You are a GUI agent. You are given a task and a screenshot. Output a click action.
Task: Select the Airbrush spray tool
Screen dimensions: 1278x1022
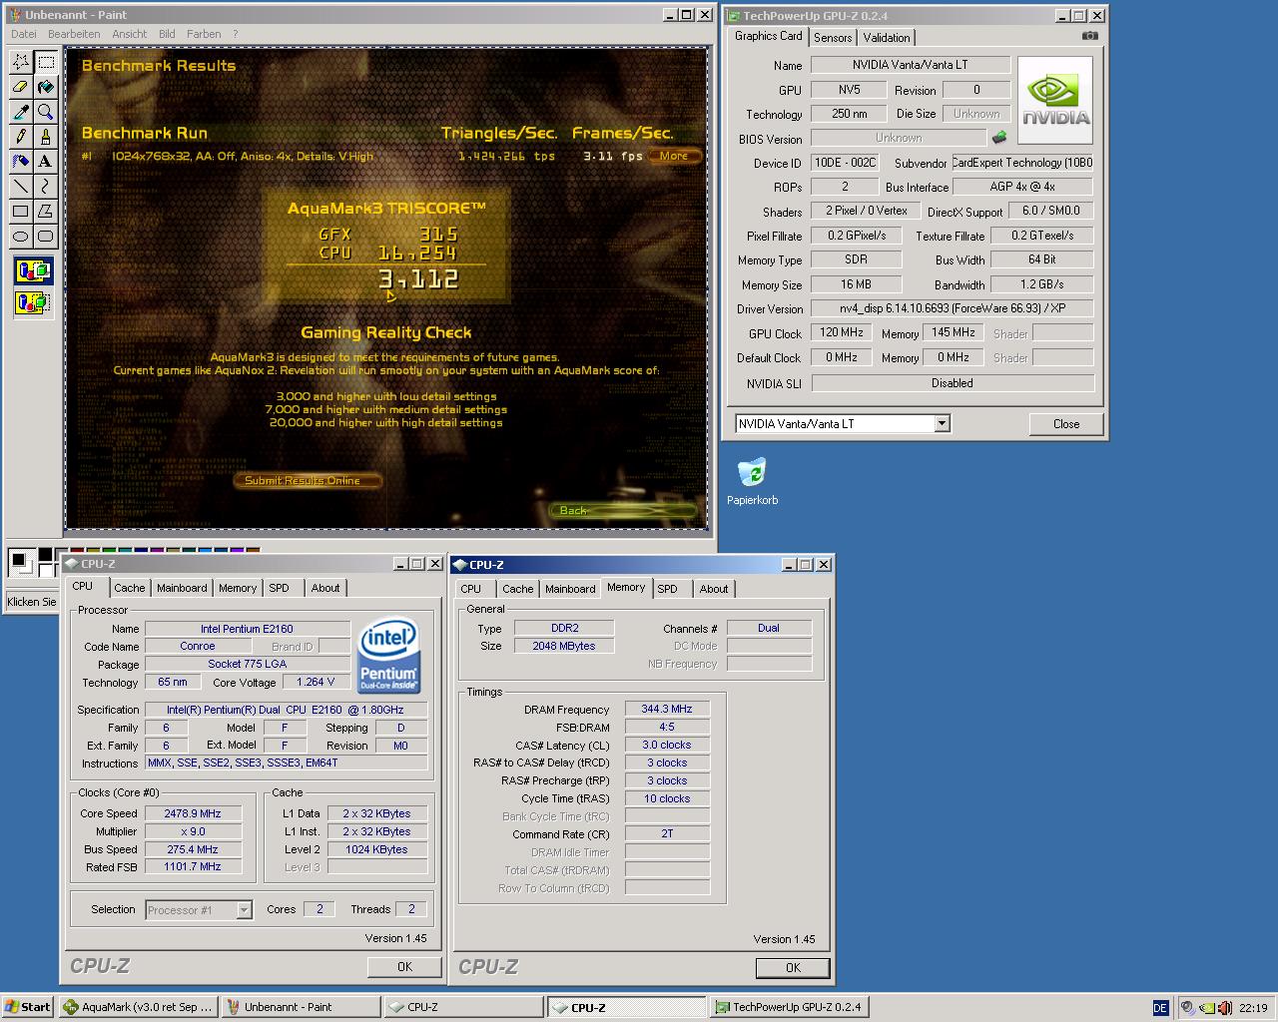[20, 162]
